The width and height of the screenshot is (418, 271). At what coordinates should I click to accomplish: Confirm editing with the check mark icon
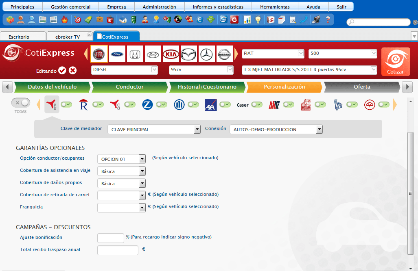[x=62, y=71]
